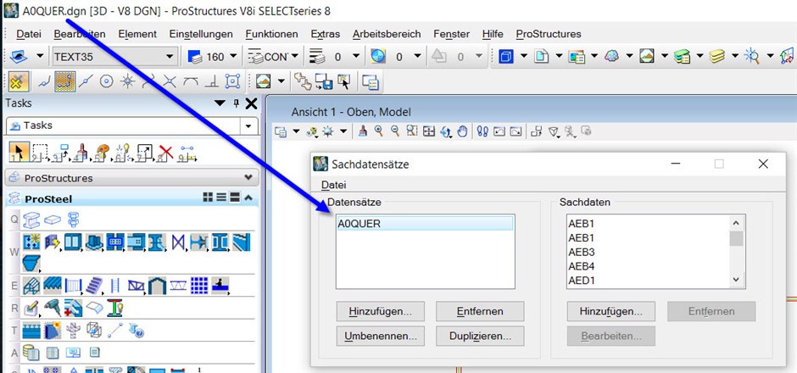Expand the ProStructures task group

248,178
